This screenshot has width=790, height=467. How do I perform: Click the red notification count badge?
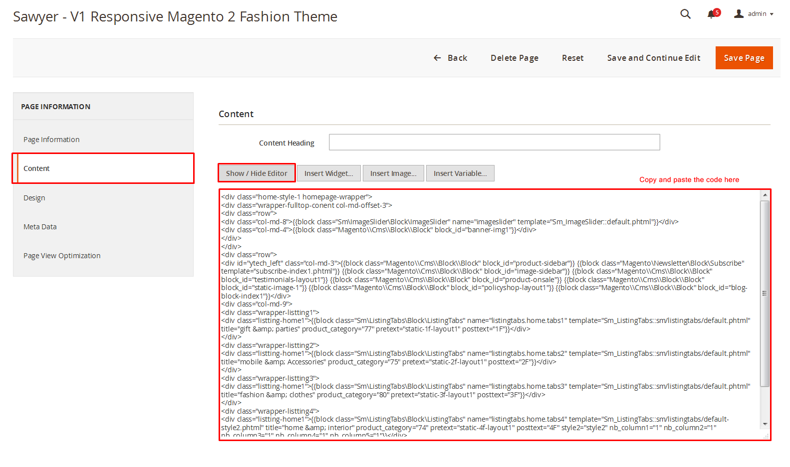click(717, 12)
